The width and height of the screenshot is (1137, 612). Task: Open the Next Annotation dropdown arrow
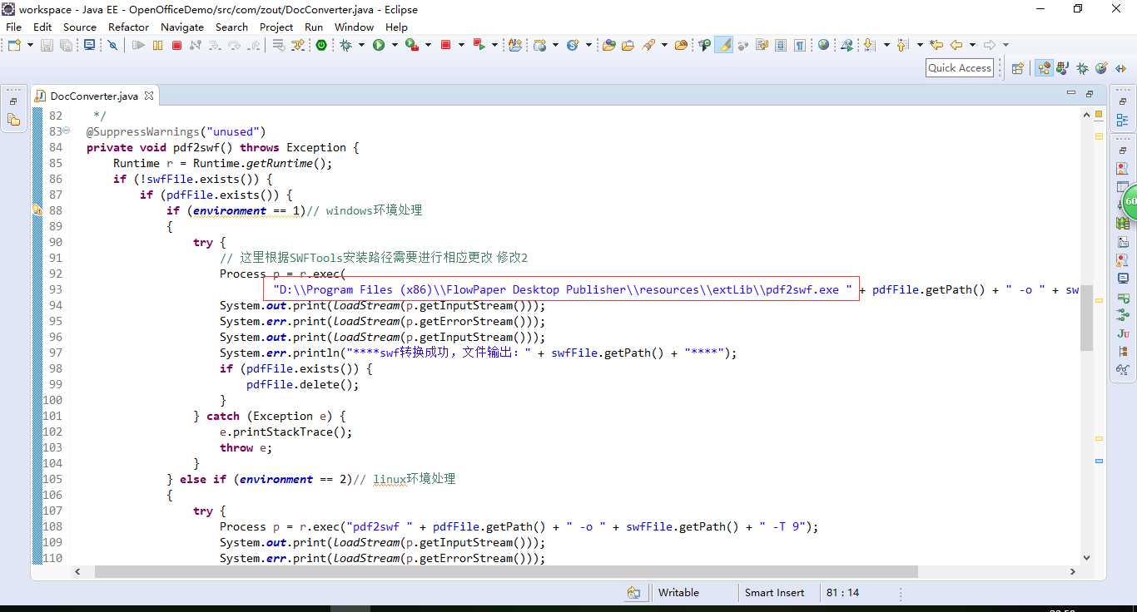(886, 45)
